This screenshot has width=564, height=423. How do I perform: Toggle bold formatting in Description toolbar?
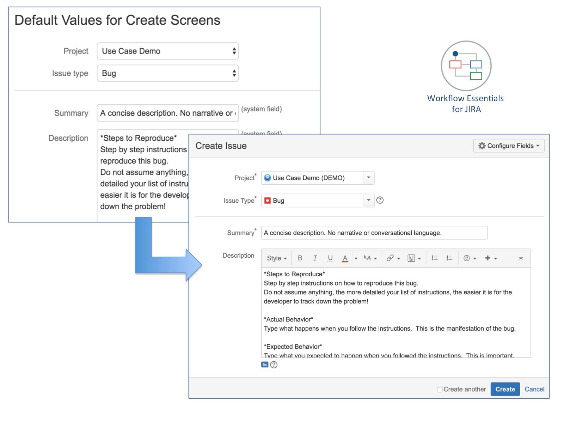(300, 258)
